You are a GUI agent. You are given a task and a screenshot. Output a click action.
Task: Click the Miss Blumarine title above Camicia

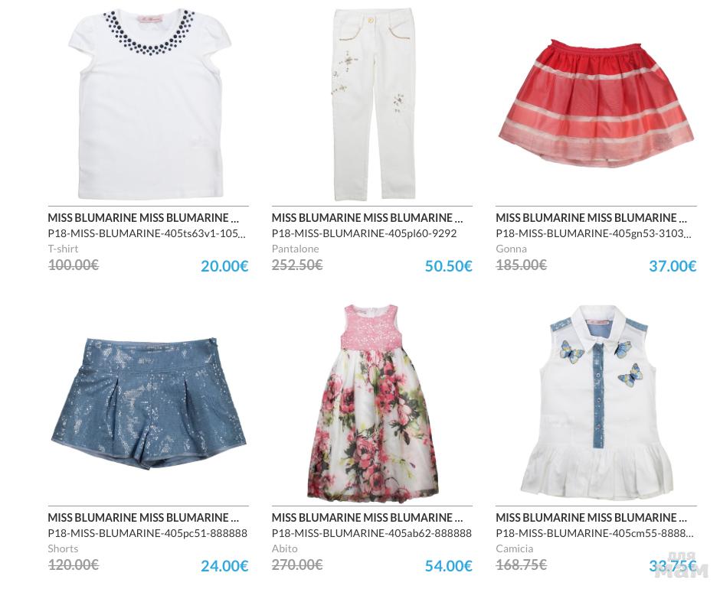point(591,517)
